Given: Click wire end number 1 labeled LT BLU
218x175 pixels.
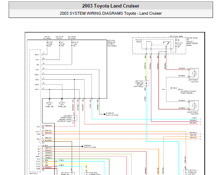Looking at the screenshot, I should click(x=200, y=119).
